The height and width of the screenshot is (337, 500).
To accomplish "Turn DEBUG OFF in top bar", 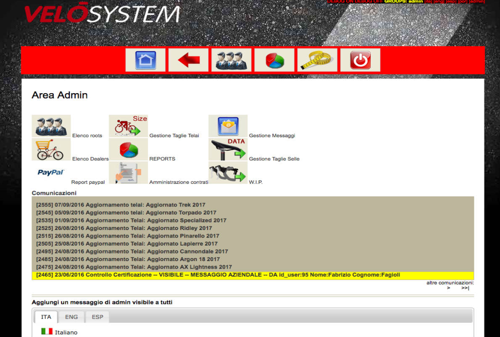I will click(370, 2).
